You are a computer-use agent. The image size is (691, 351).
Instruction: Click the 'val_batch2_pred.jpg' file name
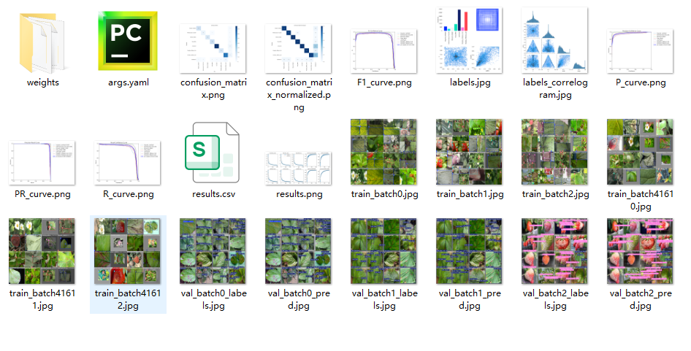click(641, 299)
